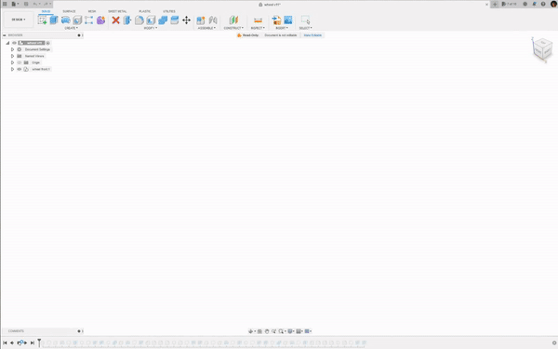Click the timeline go-to-start playback button
The height and width of the screenshot is (349, 558).
5,342
